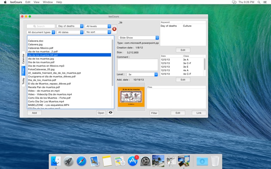
Task: Click the Link button
Action: click(x=199, y=113)
